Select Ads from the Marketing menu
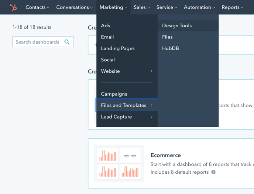The width and height of the screenshot is (254, 194). (x=127, y=25)
